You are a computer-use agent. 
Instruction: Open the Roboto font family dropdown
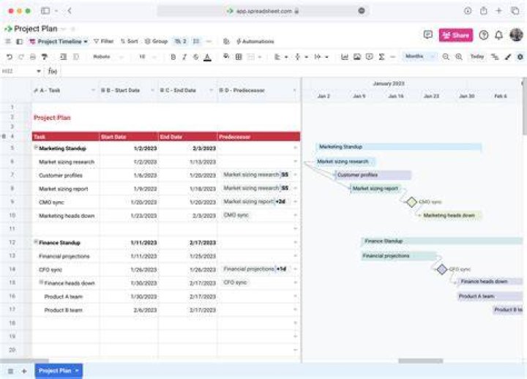point(108,57)
